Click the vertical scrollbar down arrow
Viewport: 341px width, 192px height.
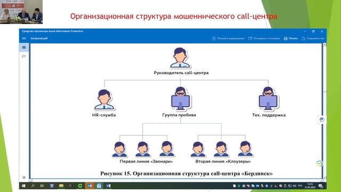(324, 178)
